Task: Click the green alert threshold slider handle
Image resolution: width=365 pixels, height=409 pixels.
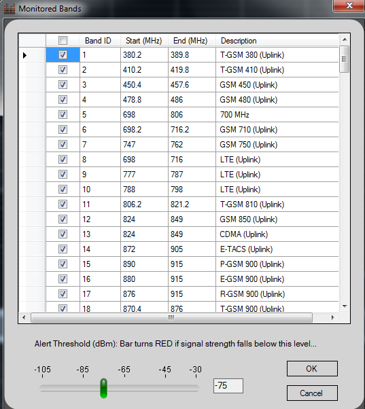Action: (x=104, y=388)
